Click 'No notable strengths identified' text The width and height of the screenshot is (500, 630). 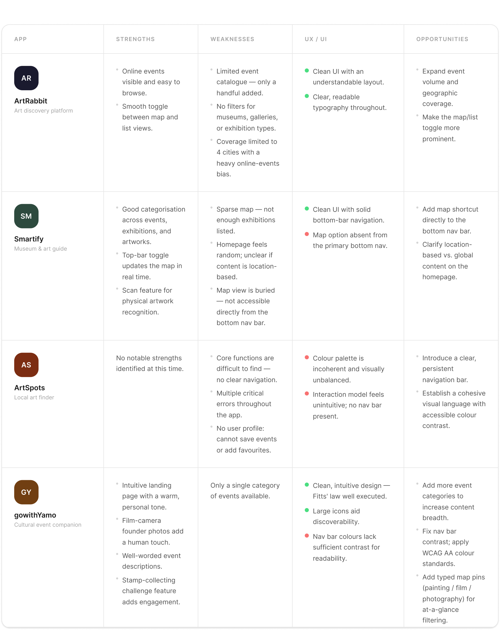click(x=150, y=364)
